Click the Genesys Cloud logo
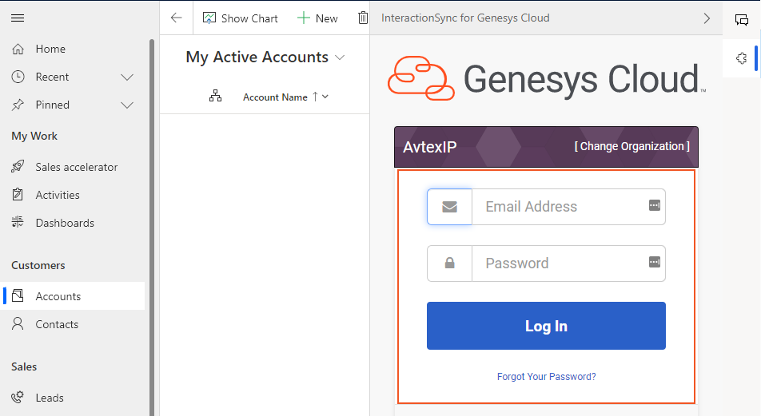Screen dimensions: 761x416 point(547,78)
